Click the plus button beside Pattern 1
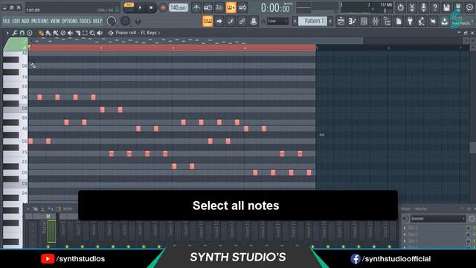This screenshot has width=476, height=268. click(x=330, y=22)
